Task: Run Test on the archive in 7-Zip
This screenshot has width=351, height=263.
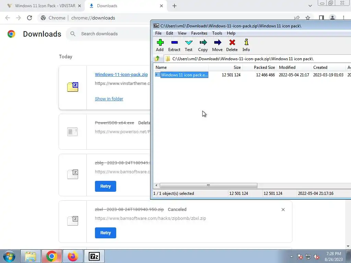Action: (189, 46)
